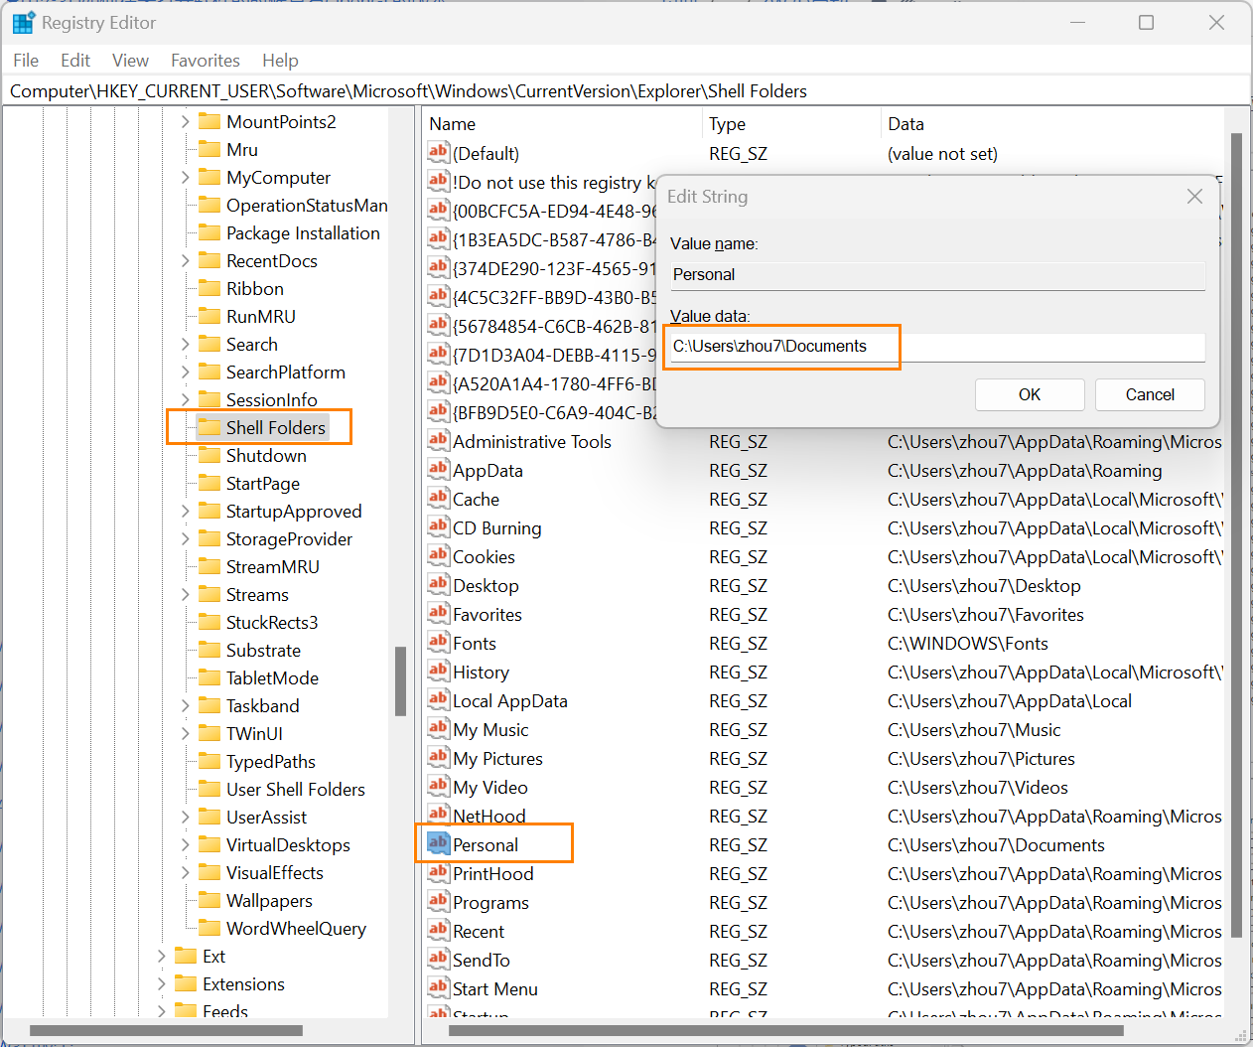1253x1047 pixels.
Task: Click the Value data input field
Action: 937,347
